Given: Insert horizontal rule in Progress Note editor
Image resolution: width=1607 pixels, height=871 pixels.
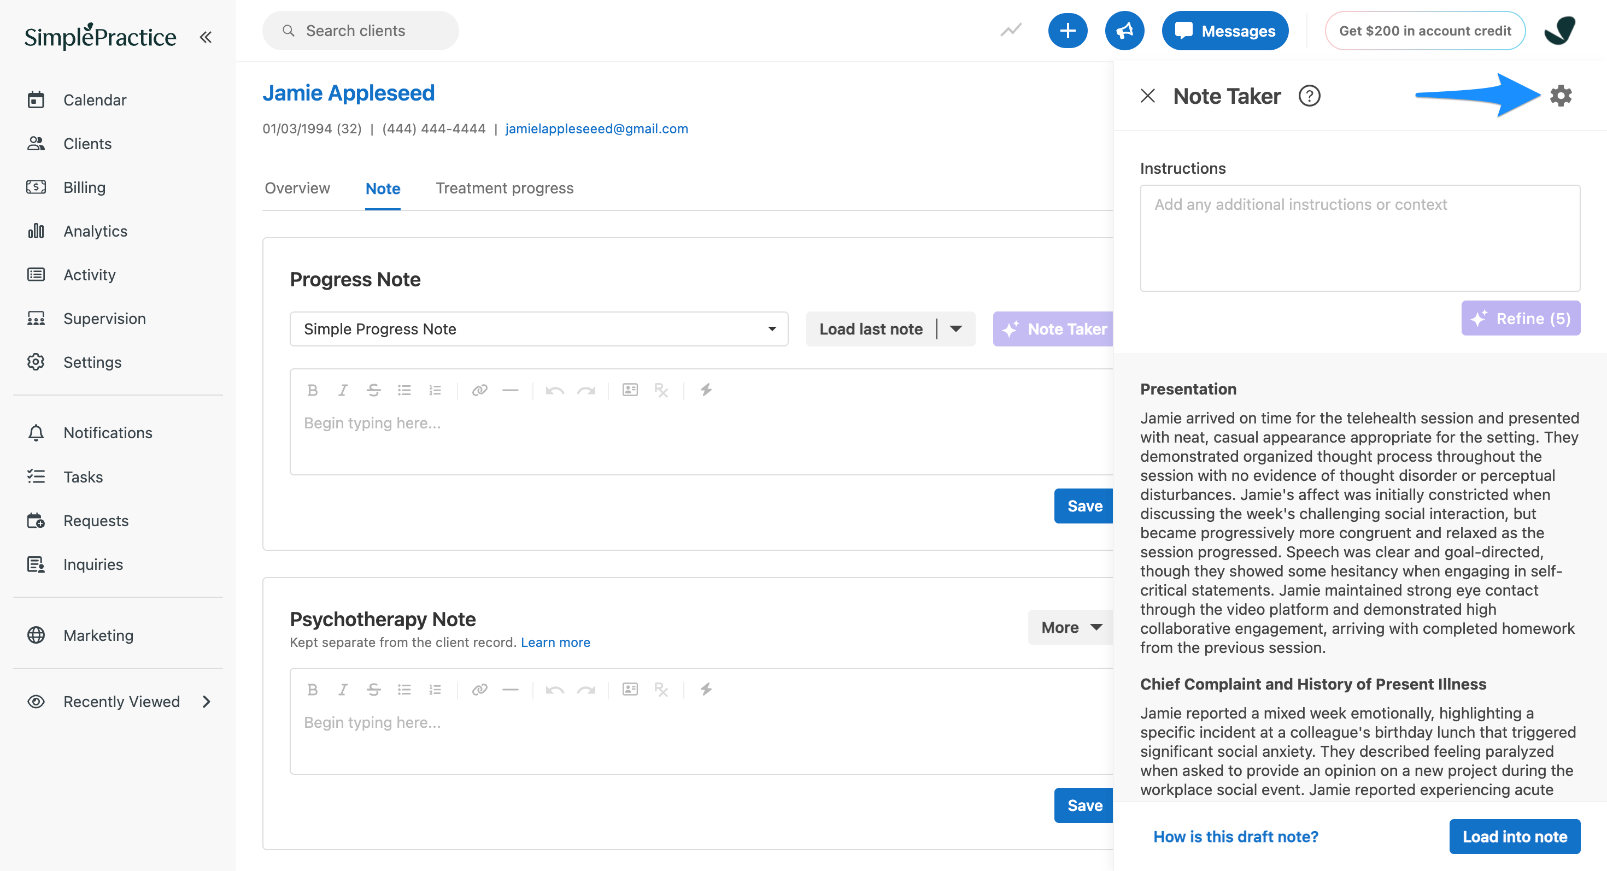Looking at the screenshot, I should click(x=511, y=390).
